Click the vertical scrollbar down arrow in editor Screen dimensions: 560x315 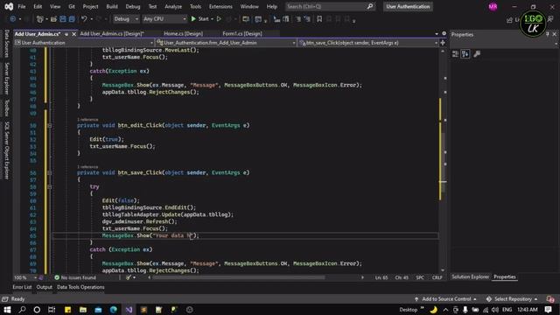pos(444,270)
